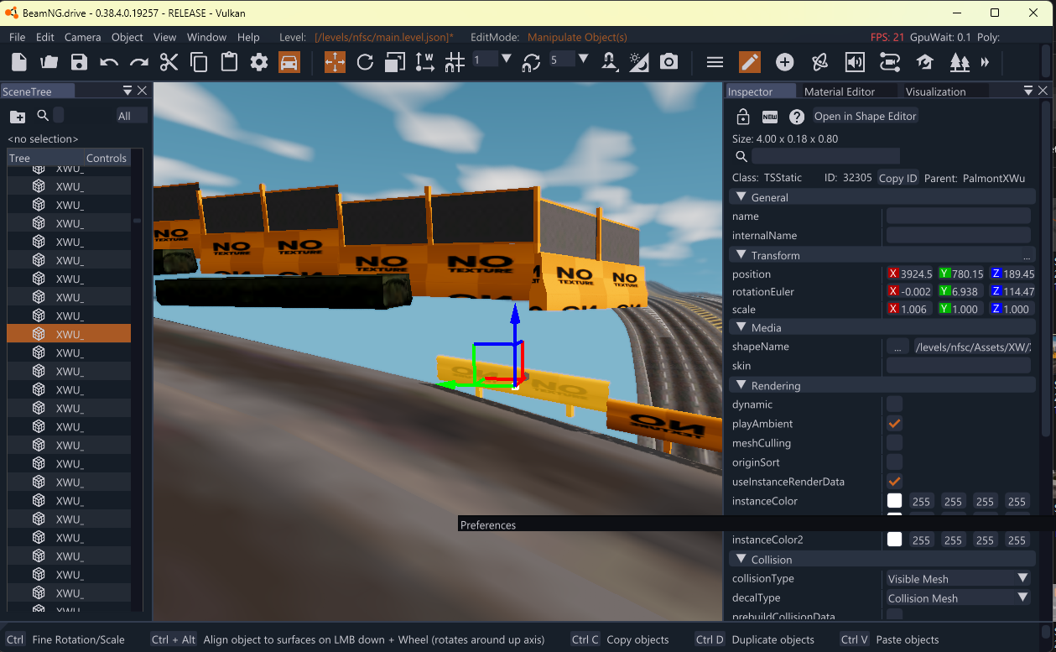Click the lock icon in Inspector

(742, 117)
